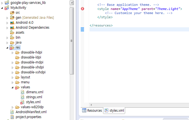Select the assets folder name
Image resolution: width=189 pixels, height=120 pixels.
20,32
